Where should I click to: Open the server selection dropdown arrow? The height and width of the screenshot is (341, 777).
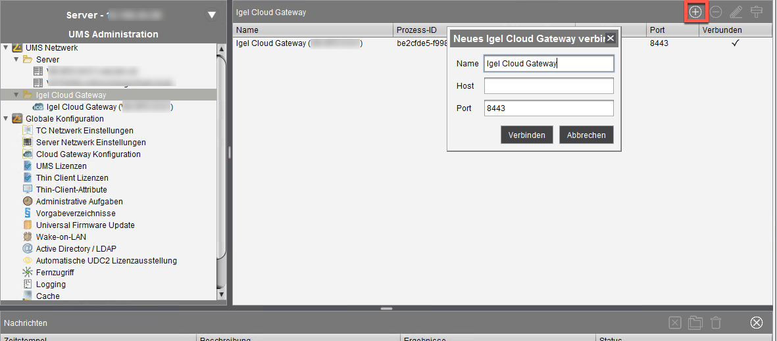(212, 15)
